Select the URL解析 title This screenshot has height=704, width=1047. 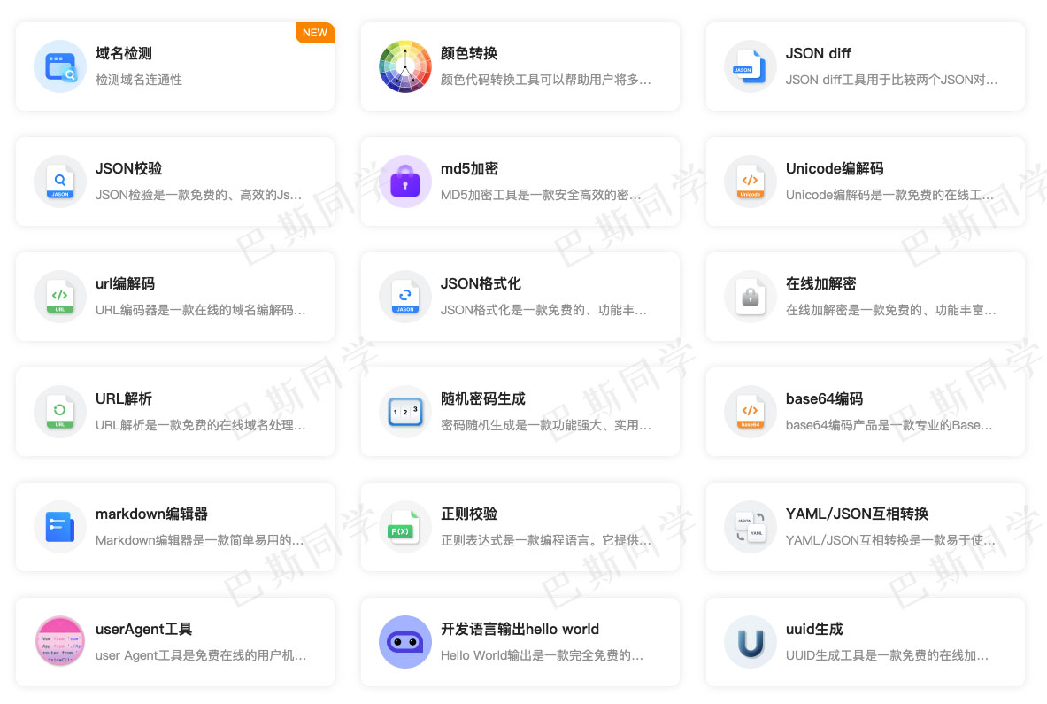pos(124,398)
